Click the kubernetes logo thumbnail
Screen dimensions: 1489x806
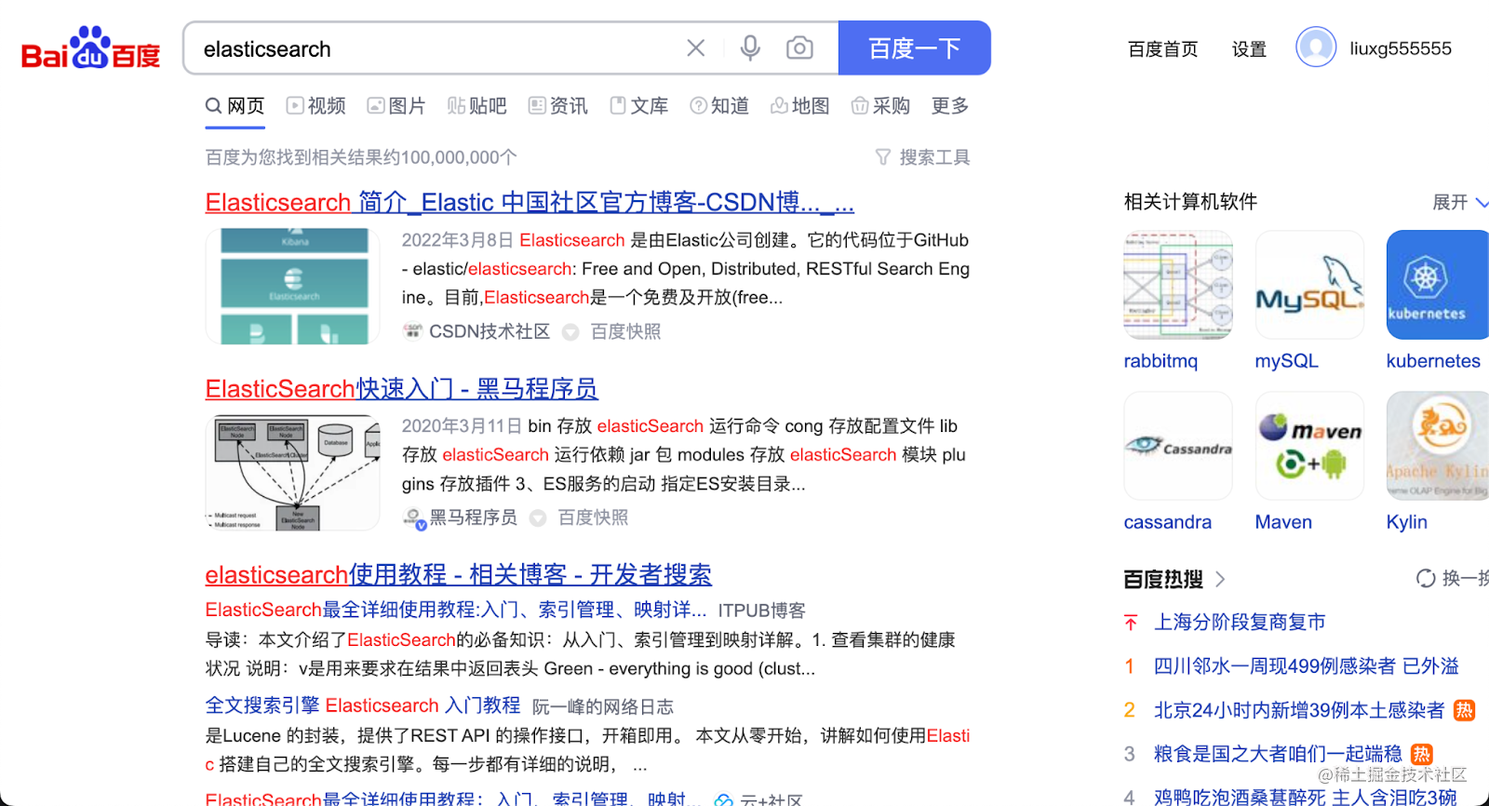(x=1438, y=285)
